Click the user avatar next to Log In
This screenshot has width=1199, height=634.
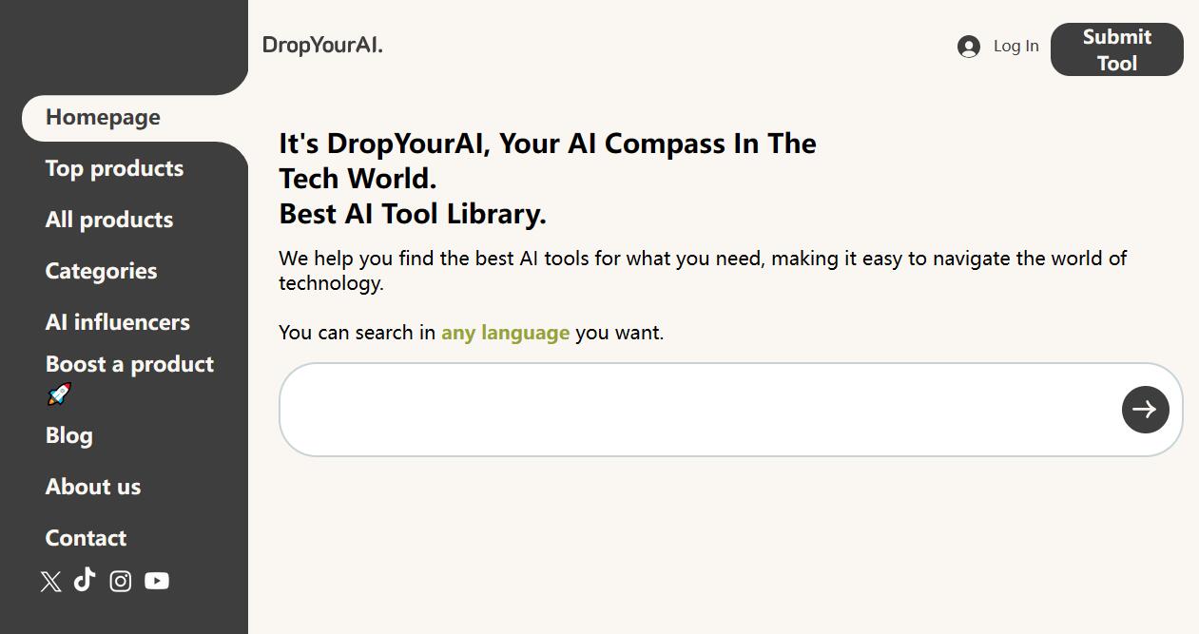coord(967,46)
